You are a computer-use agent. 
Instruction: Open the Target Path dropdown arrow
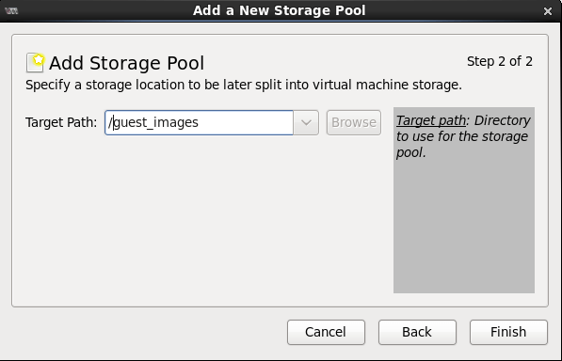(306, 123)
